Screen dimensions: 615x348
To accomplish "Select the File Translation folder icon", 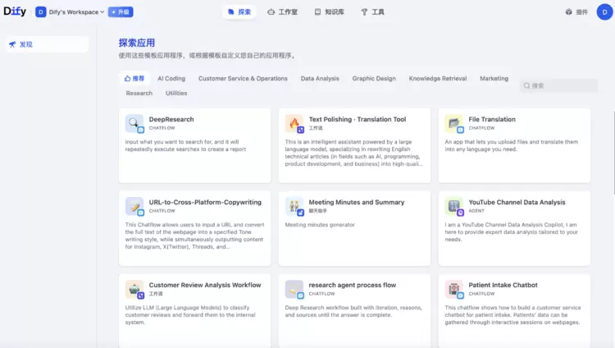I will [x=454, y=123].
